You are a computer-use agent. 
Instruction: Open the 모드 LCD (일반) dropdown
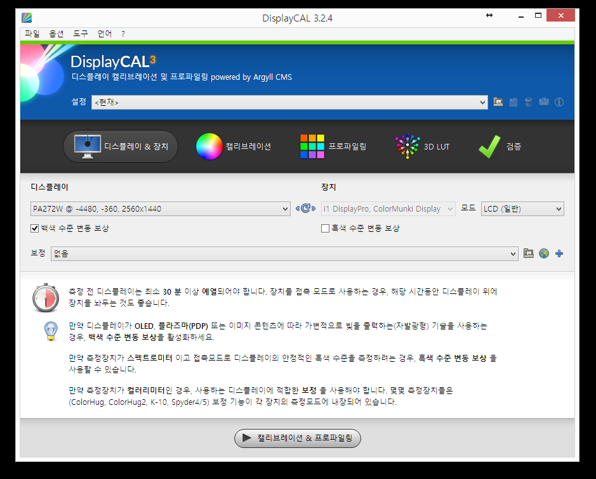click(x=522, y=208)
